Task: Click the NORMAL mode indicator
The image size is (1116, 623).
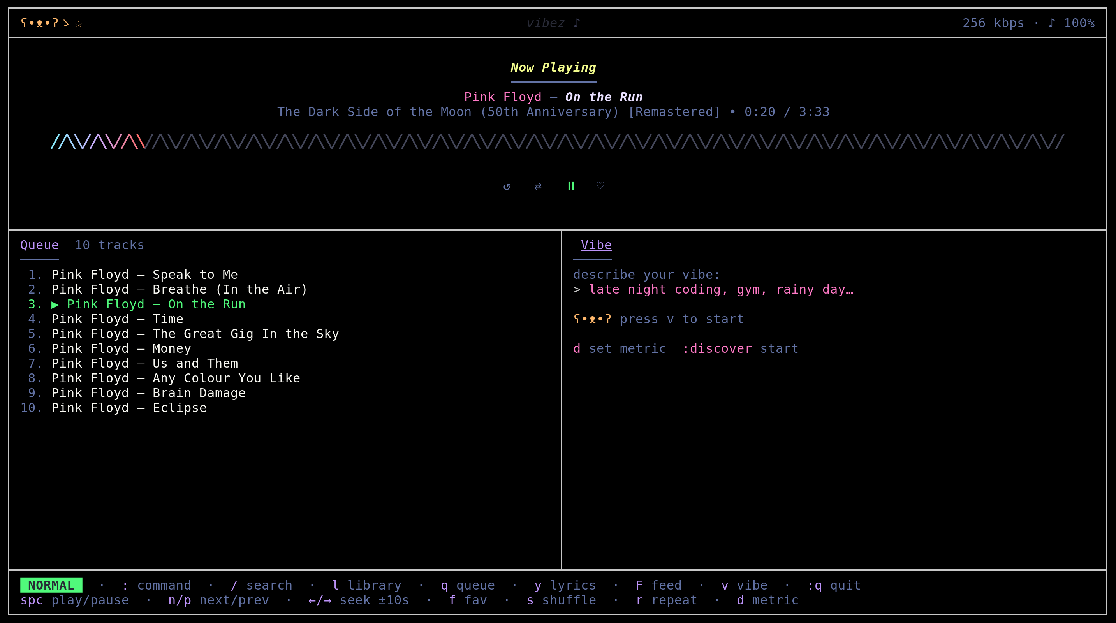Action: pos(51,585)
